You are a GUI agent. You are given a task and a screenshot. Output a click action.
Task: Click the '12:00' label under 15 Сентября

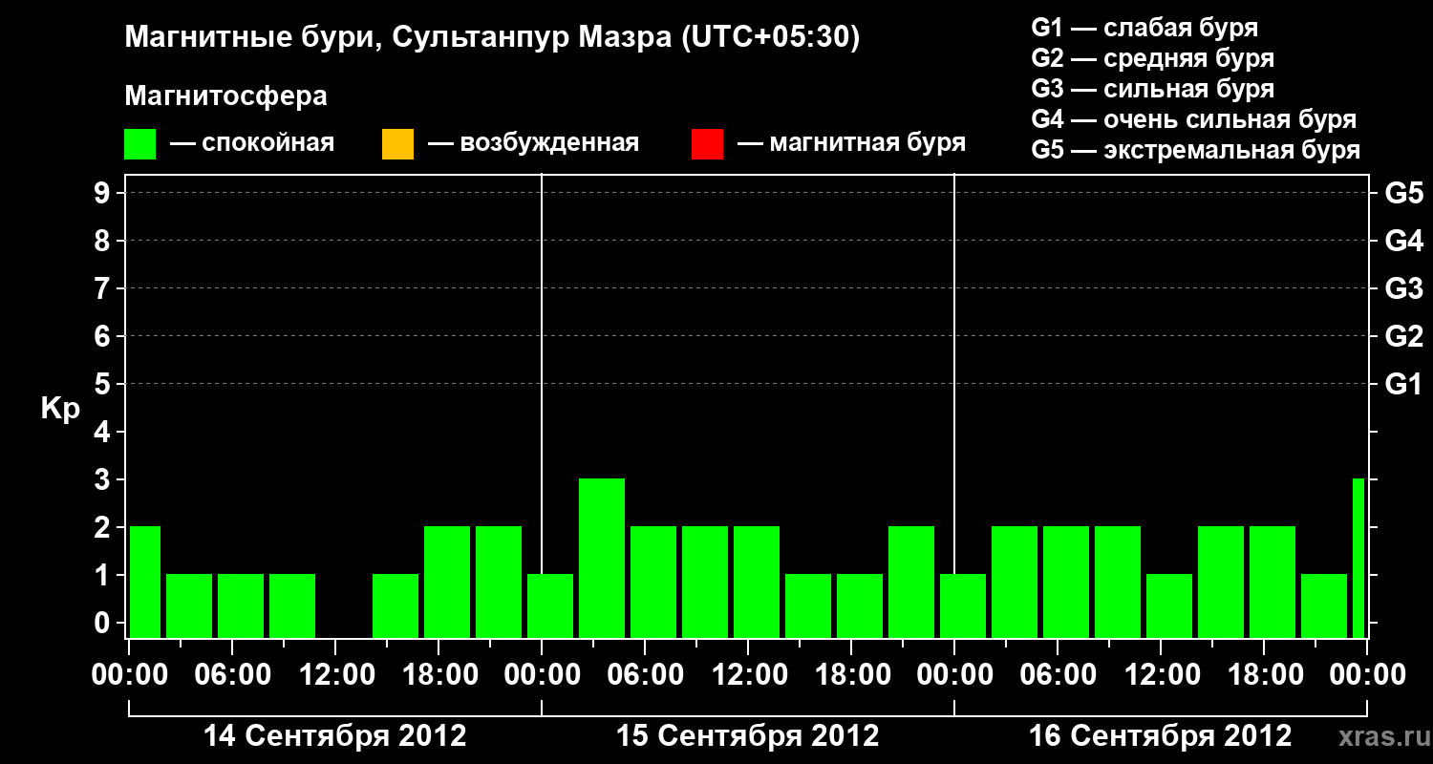748,675
